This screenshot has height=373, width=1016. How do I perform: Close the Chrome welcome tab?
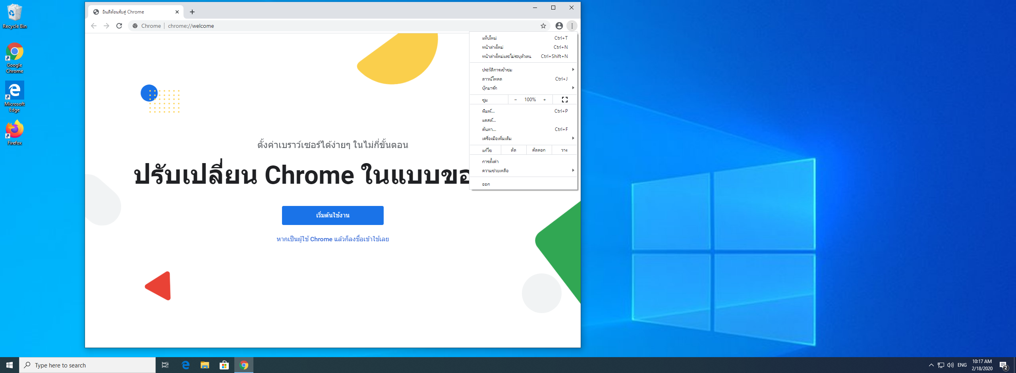point(177,12)
